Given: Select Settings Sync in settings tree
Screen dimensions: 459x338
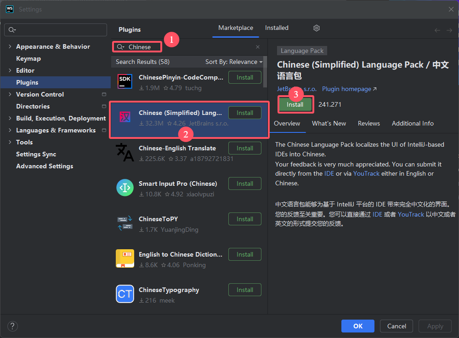Looking at the screenshot, I should pyautogui.click(x=36, y=154).
